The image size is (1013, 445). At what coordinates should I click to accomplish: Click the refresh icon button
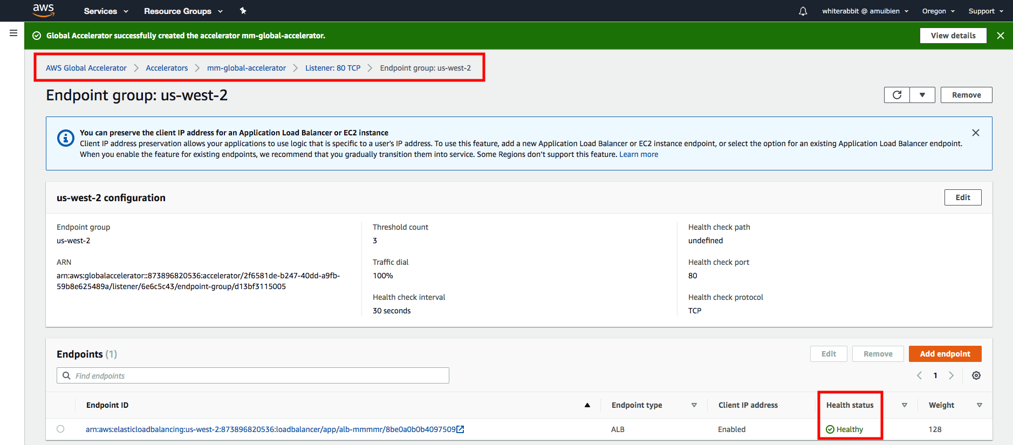pyautogui.click(x=897, y=95)
